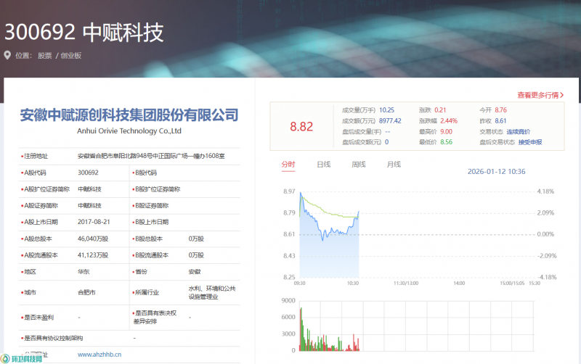Click the intraday price line chart
The width and height of the screenshot is (581, 364).
pyautogui.click(x=417, y=234)
